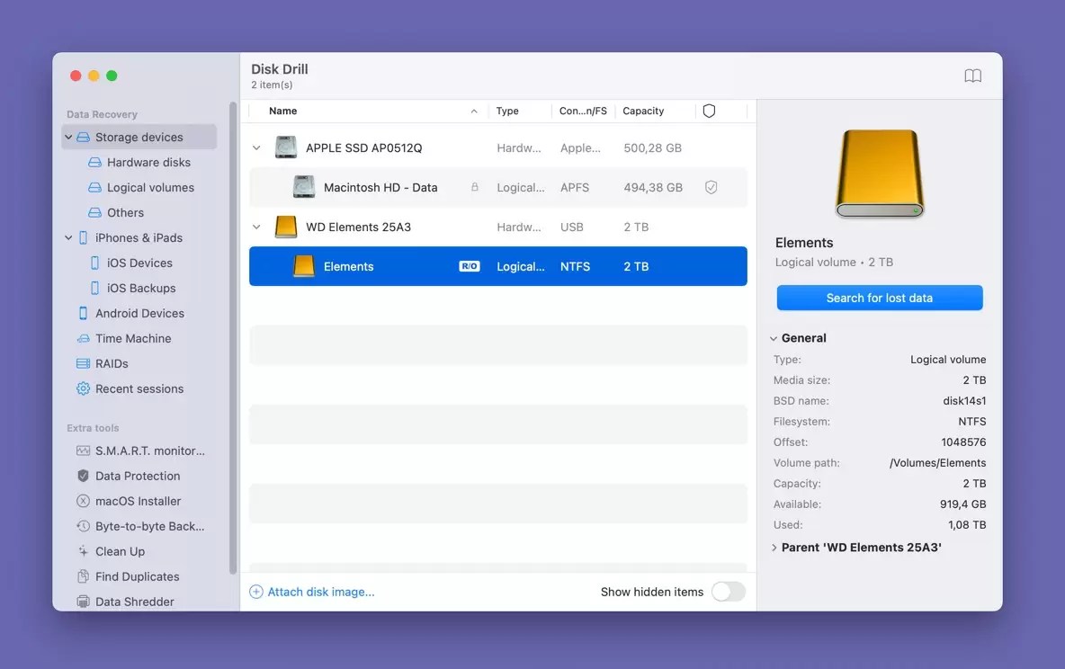Select Hardware disks in sidebar
Viewport: 1065px width, 669px height.
[148, 163]
